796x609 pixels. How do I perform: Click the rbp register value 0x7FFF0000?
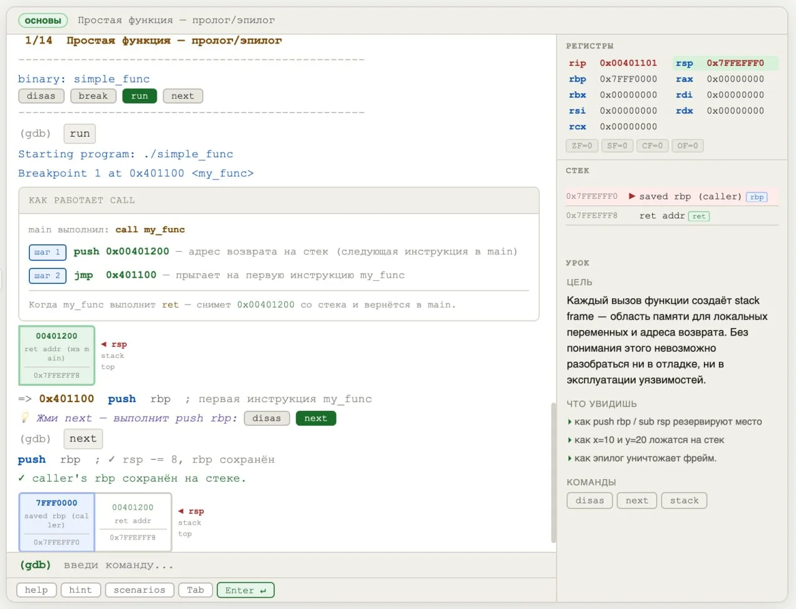pyautogui.click(x=628, y=79)
